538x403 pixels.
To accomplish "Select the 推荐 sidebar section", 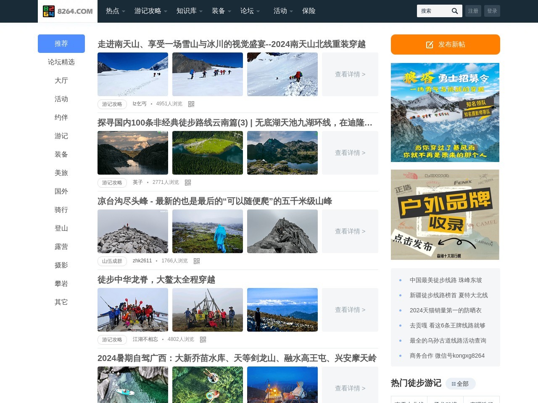I will pyautogui.click(x=61, y=44).
